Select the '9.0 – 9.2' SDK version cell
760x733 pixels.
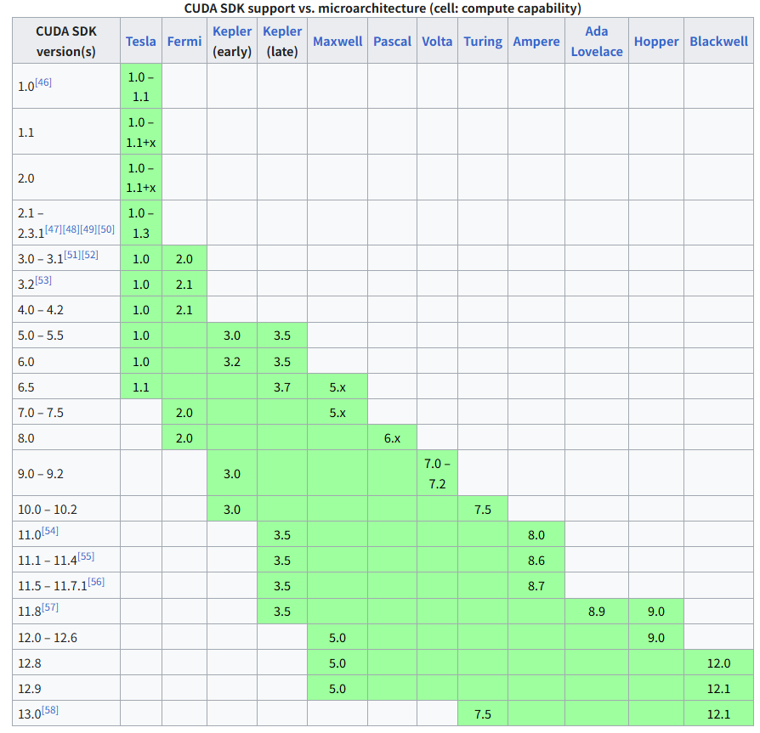click(x=66, y=473)
